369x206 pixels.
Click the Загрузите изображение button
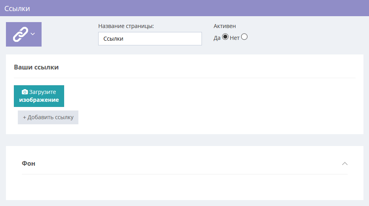point(39,96)
